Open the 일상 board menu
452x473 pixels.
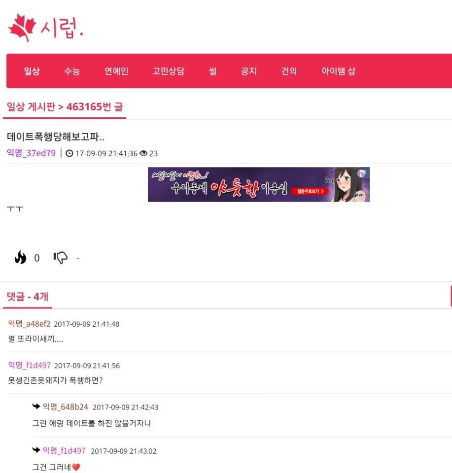32,71
